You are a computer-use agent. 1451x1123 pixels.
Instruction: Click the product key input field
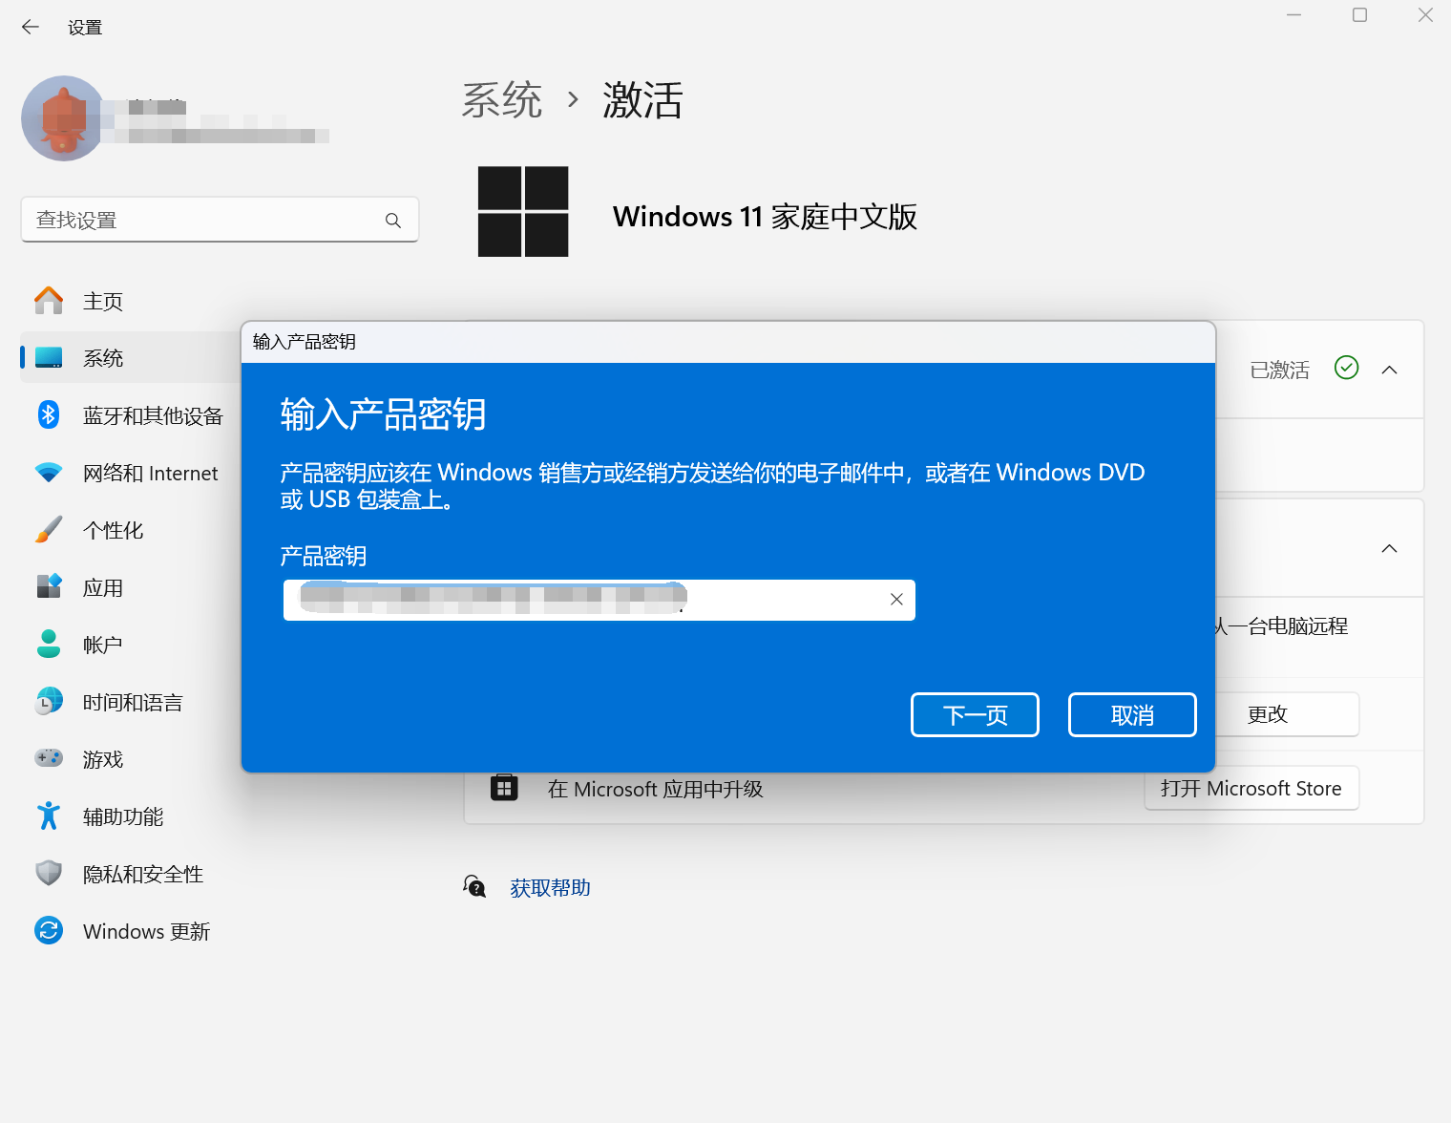click(x=599, y=600)
